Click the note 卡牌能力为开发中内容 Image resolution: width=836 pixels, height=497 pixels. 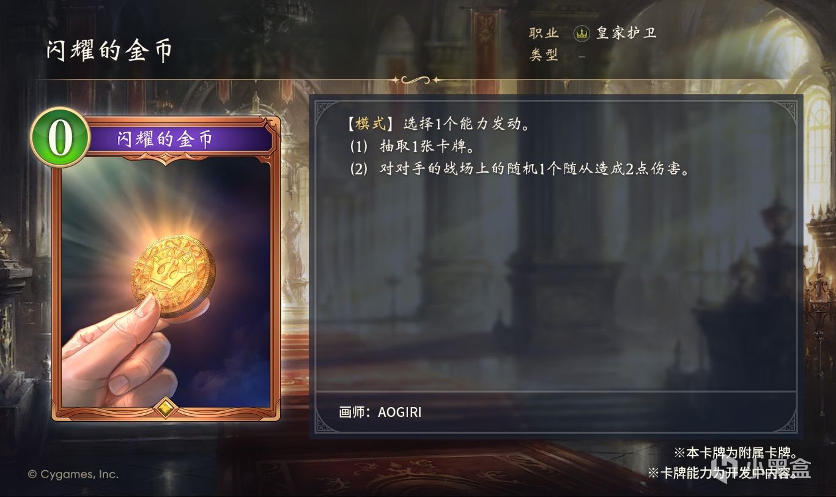(722, 473)
